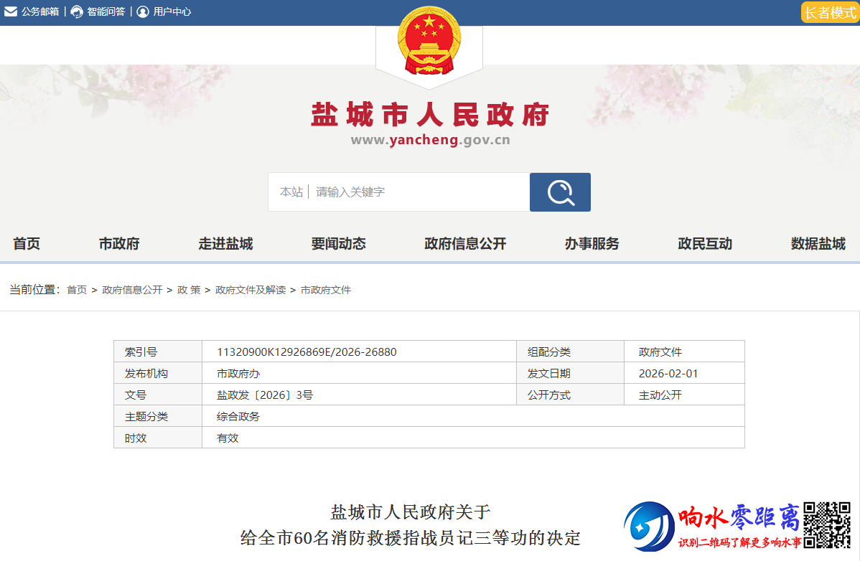
Task: Open the 市政府 menu
Action: (119, 244)
